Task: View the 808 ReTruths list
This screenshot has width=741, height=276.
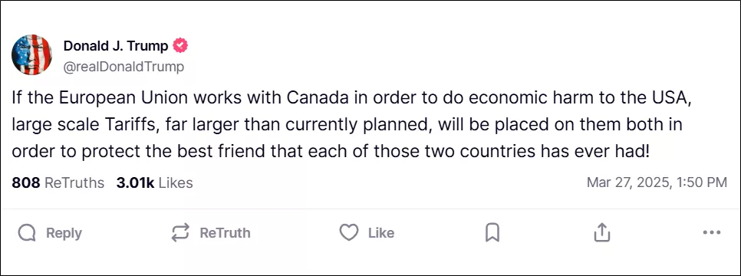Action: coord(58,183)
